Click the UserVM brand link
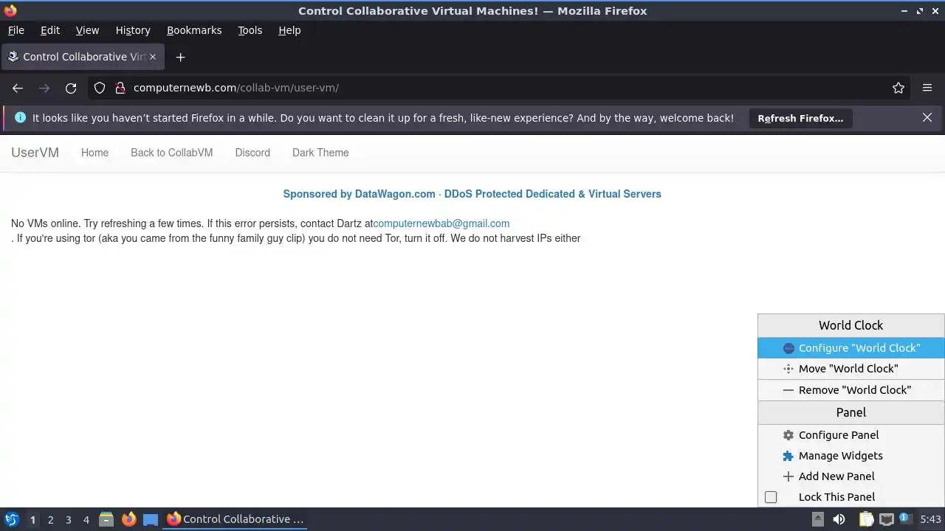 click(x=35, y=153)
